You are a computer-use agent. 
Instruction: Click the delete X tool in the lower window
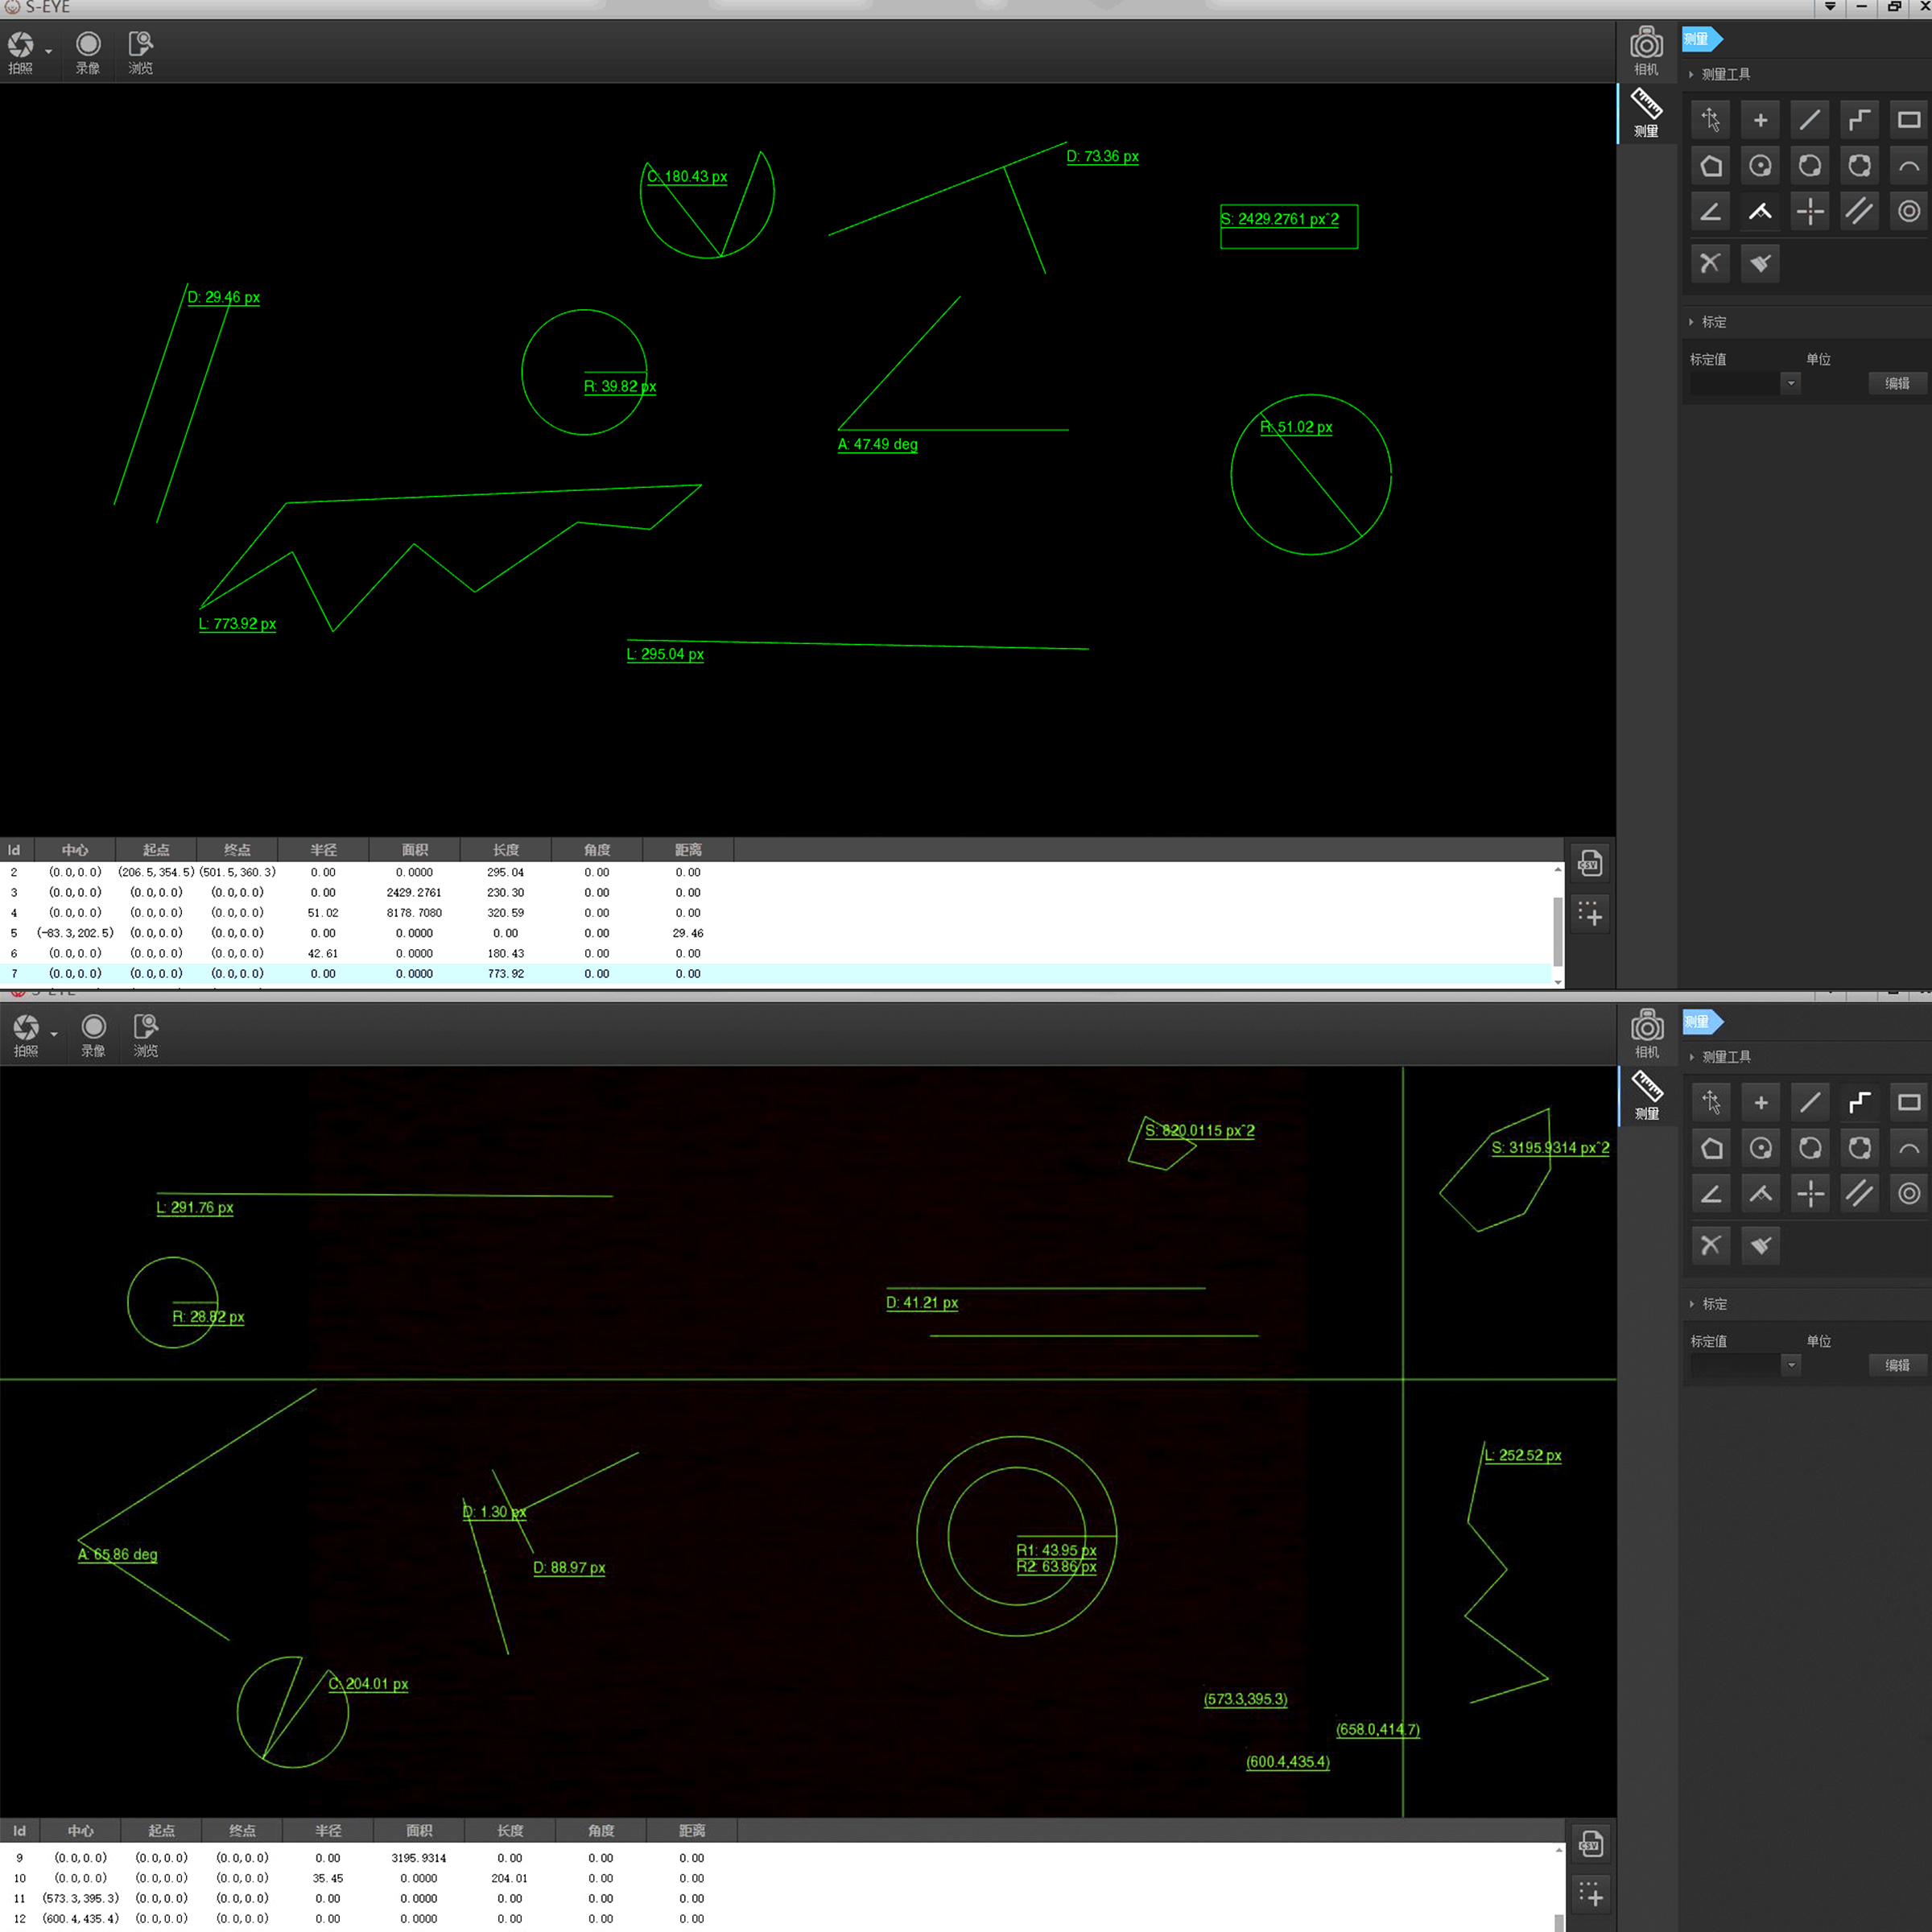pyautogui.click(x=1711, y=1245)
